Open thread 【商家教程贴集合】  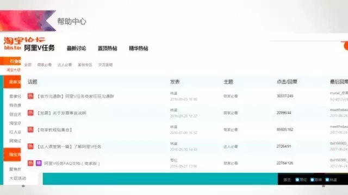[x=54, y=130]
